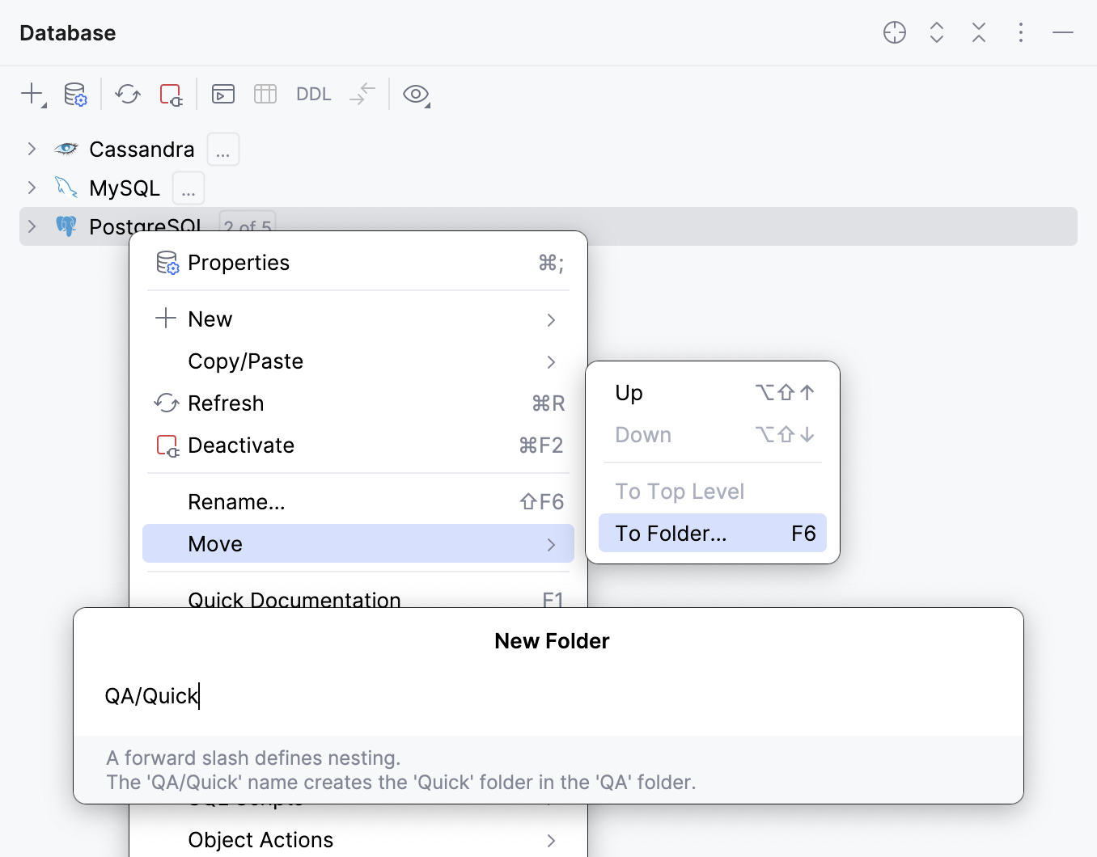
Task: Deactivate the connection using the unplug toolbar icon
Action: click(x=171, y=94)
